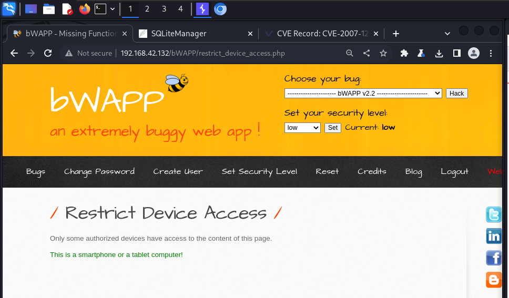Open the Change Password menu link
509x298 pixels.
(x=99, y=171)
